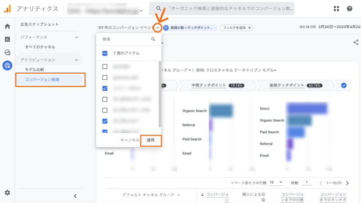Uncheck the sixth event checkbox (checked)
The height and width of the screenshot is (203, 361).
point(105,121)
